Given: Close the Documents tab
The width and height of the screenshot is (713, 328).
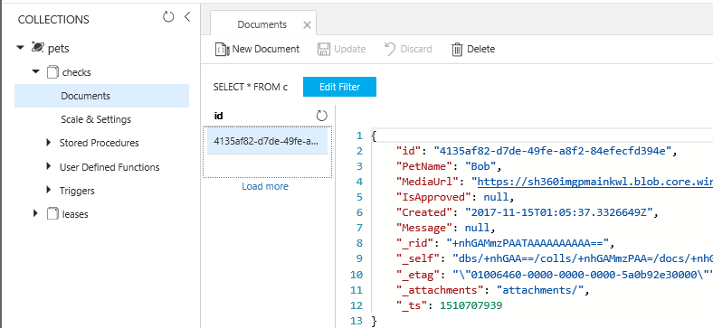Looking at the screenshot, I should point(307,25).
